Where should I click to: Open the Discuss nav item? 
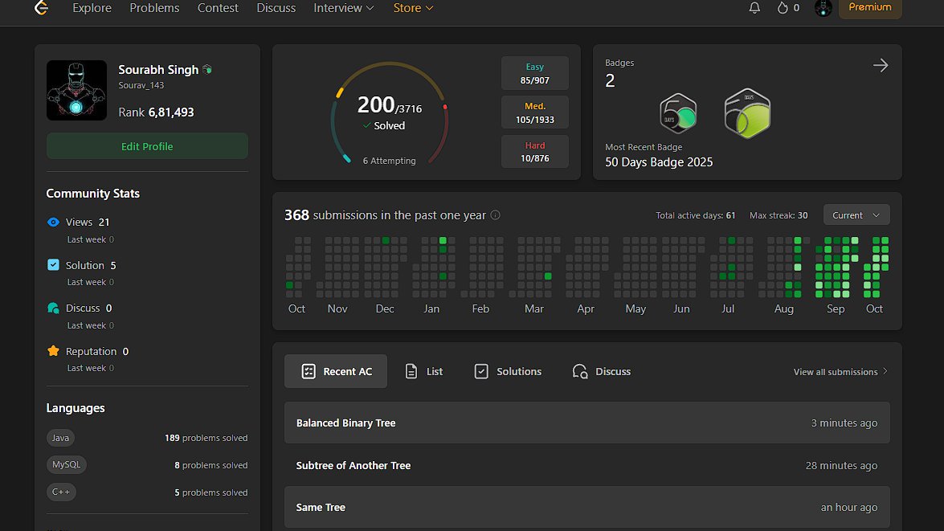276,8
